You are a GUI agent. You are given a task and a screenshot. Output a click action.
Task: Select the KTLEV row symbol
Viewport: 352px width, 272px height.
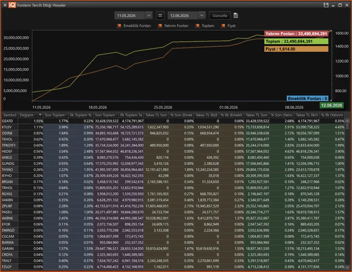point(7,127)
